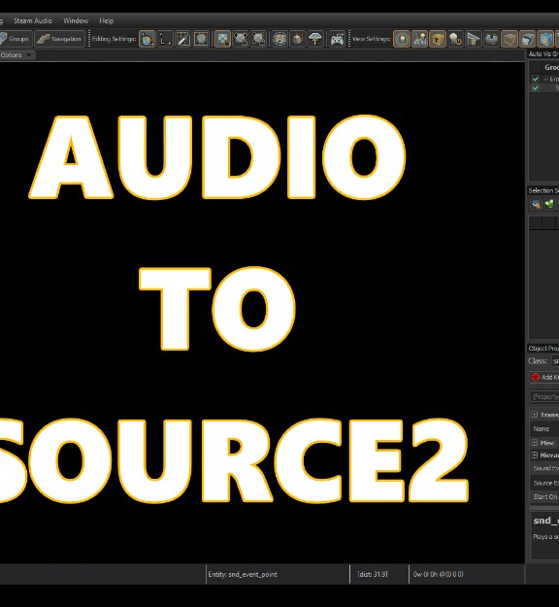Click the L-shaped axis icon in Editing Settings

(x=165, y=39)
